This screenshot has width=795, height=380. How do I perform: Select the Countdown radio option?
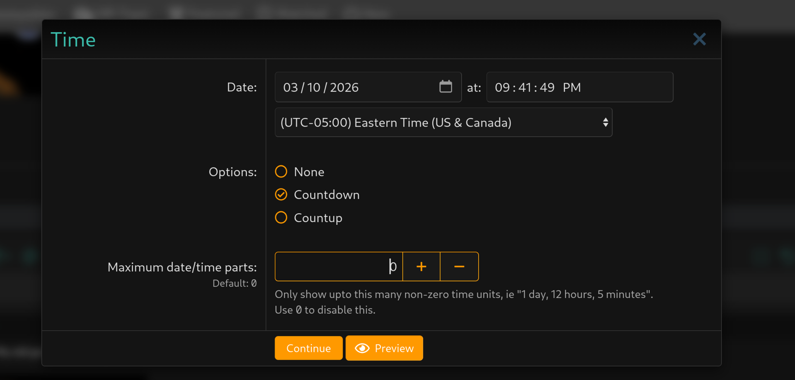[281, 195]
